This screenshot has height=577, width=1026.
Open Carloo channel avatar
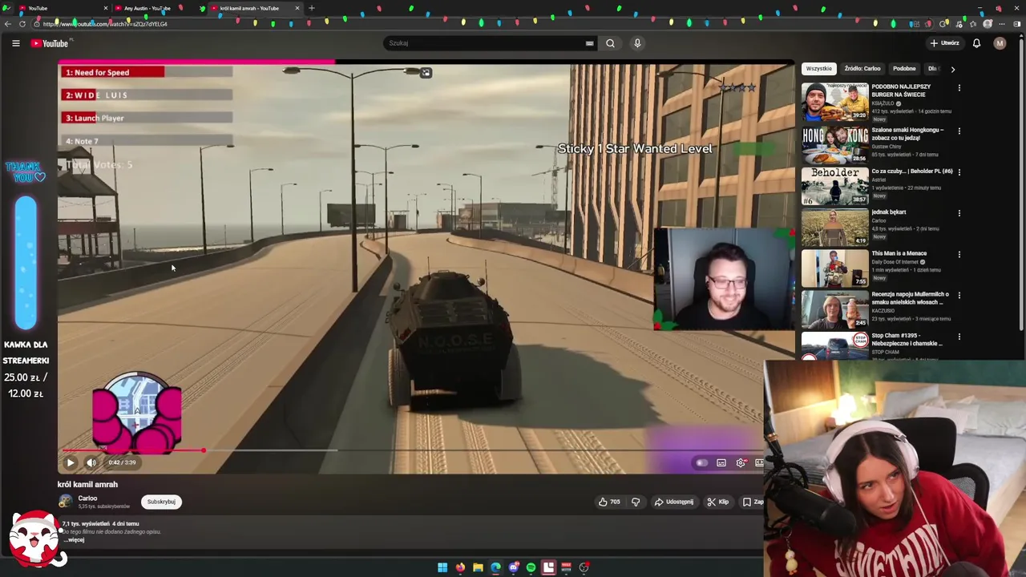[65, 502]
